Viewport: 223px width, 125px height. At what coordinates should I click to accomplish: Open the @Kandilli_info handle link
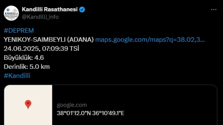point(40,17)
